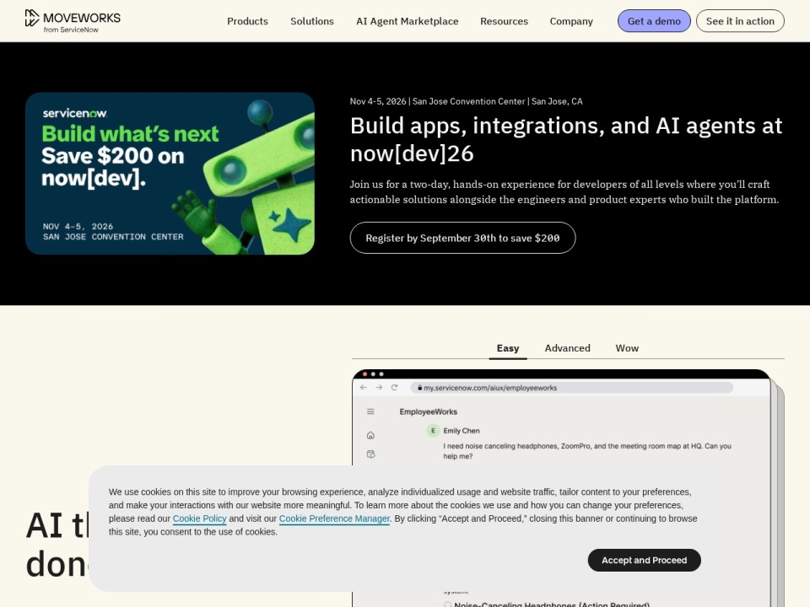Screen dimensions: 810x607
Task: Click Emily Chen's headphones request message
Action: (587, 451)
